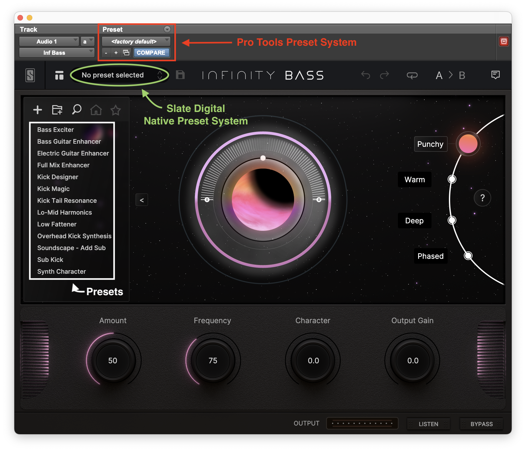Click the right range handle on ring
This screenshot has height=451, width=526.
pyautogui.click(x=319, y=200)
